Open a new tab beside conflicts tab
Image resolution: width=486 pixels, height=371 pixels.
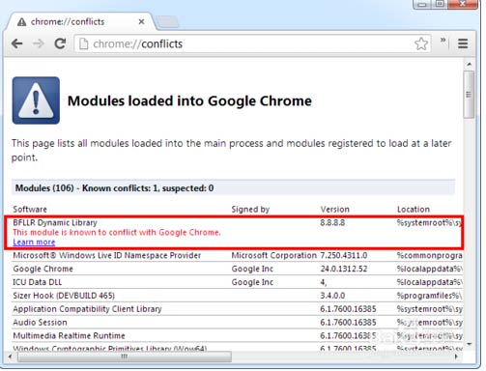[x=167, y=21]
